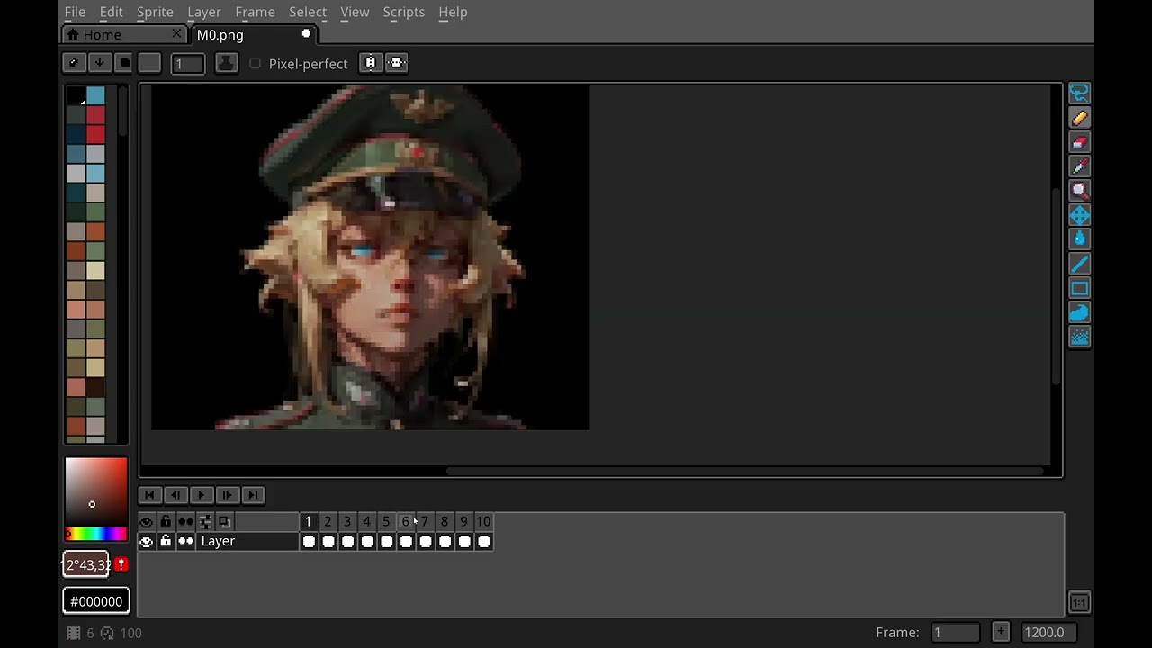Screen dimensions: 1152x648
Task: Click the 1:1 zoom button at the bottom right
Action: coord(1079,603)
